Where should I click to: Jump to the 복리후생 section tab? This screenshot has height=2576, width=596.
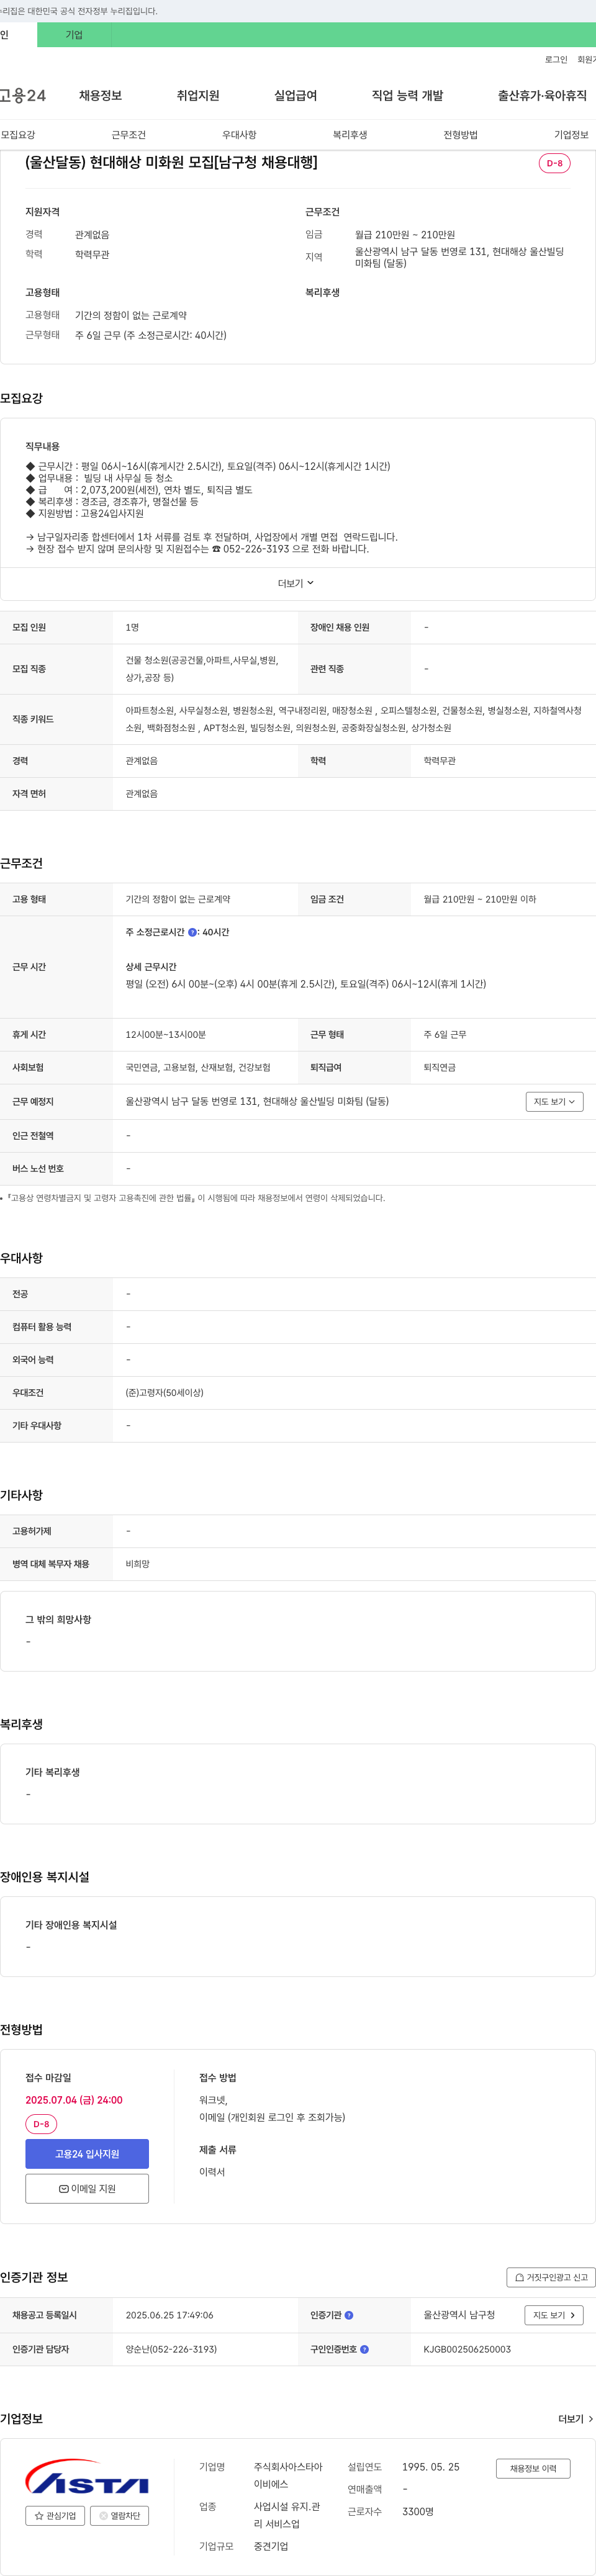350,135
